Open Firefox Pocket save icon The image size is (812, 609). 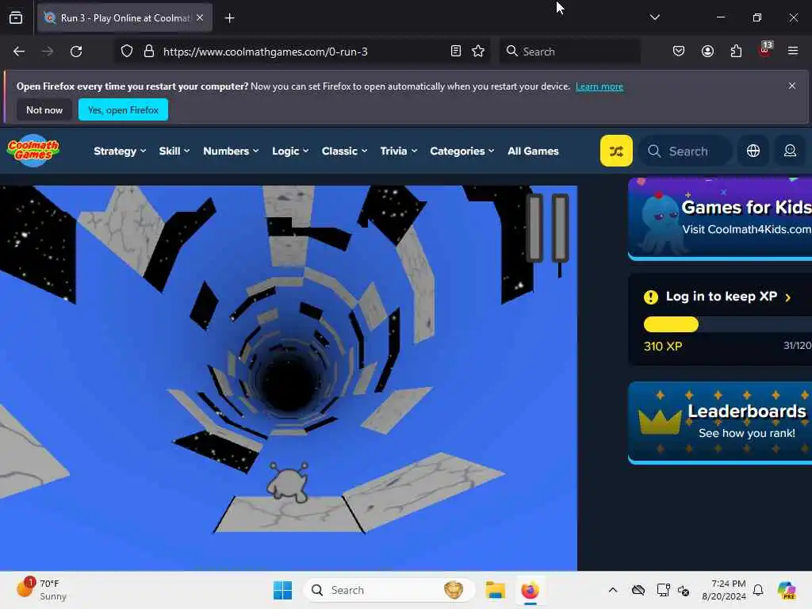679,52
